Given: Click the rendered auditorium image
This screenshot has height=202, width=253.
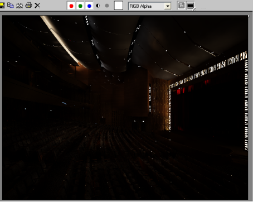Looking at the screenshot, I should point(125,107).
